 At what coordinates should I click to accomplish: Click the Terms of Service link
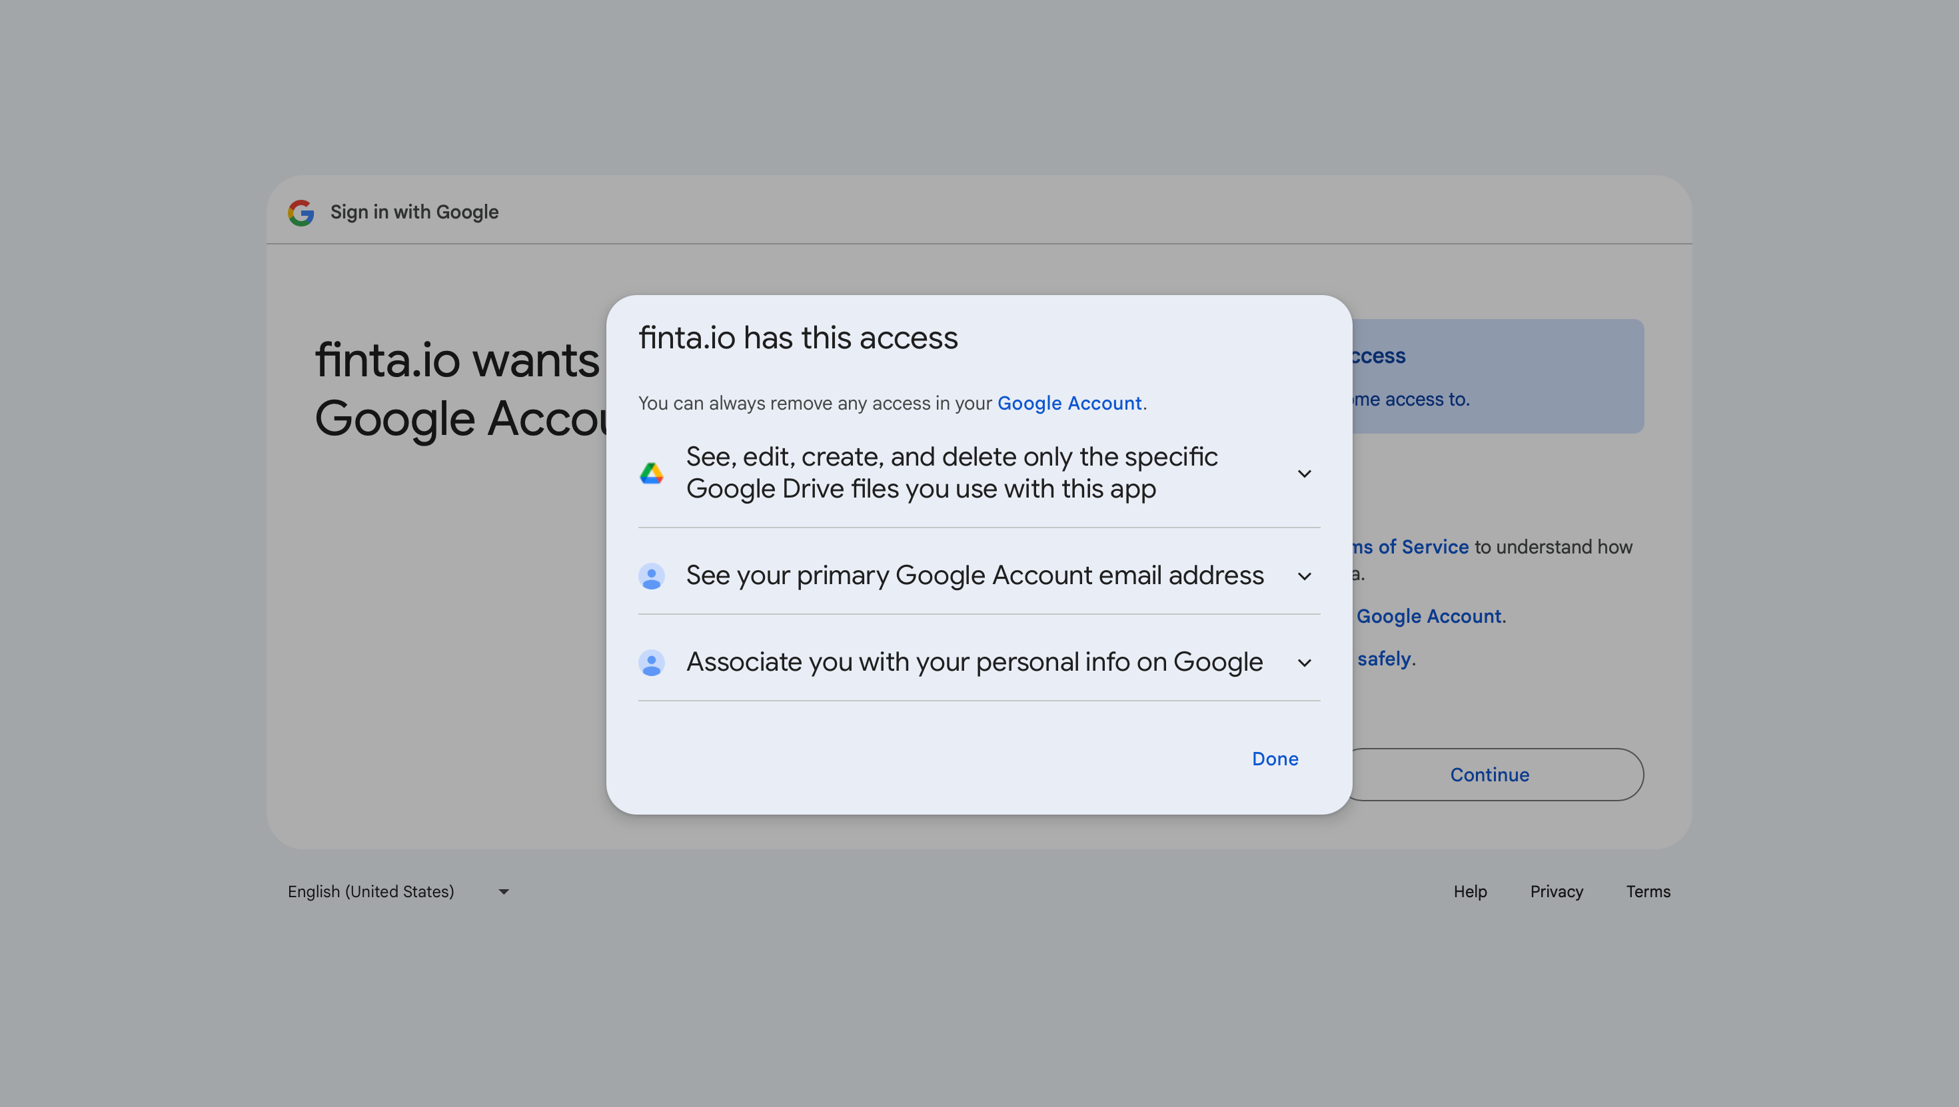(1411, 547)
